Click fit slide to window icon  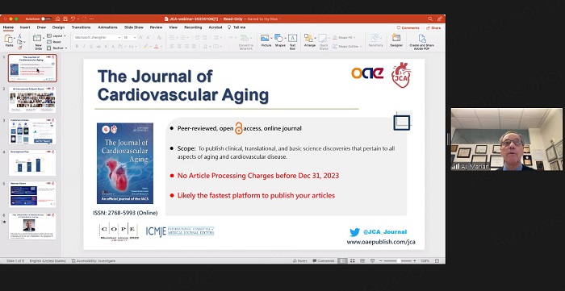click(437, 261)
